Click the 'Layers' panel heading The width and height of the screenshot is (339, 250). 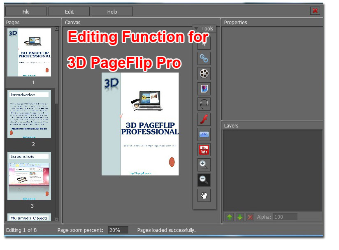[231, 126]
